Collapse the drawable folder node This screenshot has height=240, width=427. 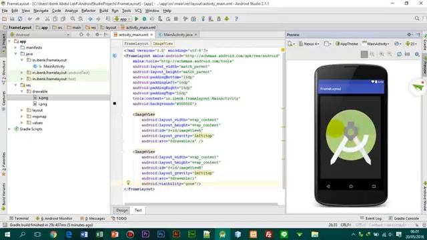[x=22, y=91]
